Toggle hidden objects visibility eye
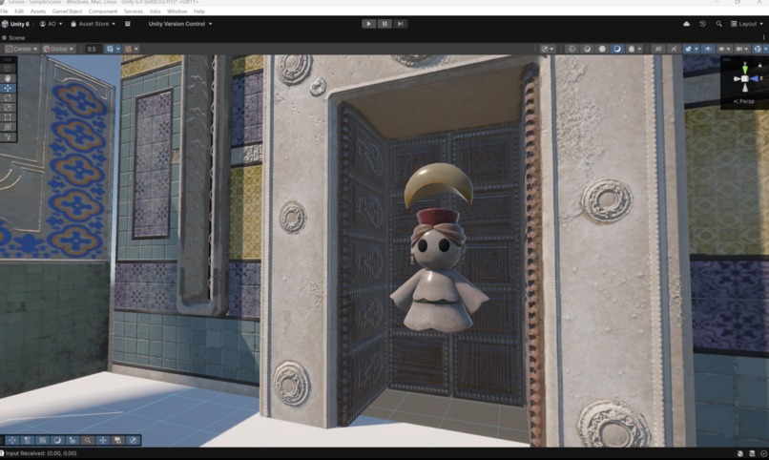This screenshot has width=769, height=460. point(708,49)
